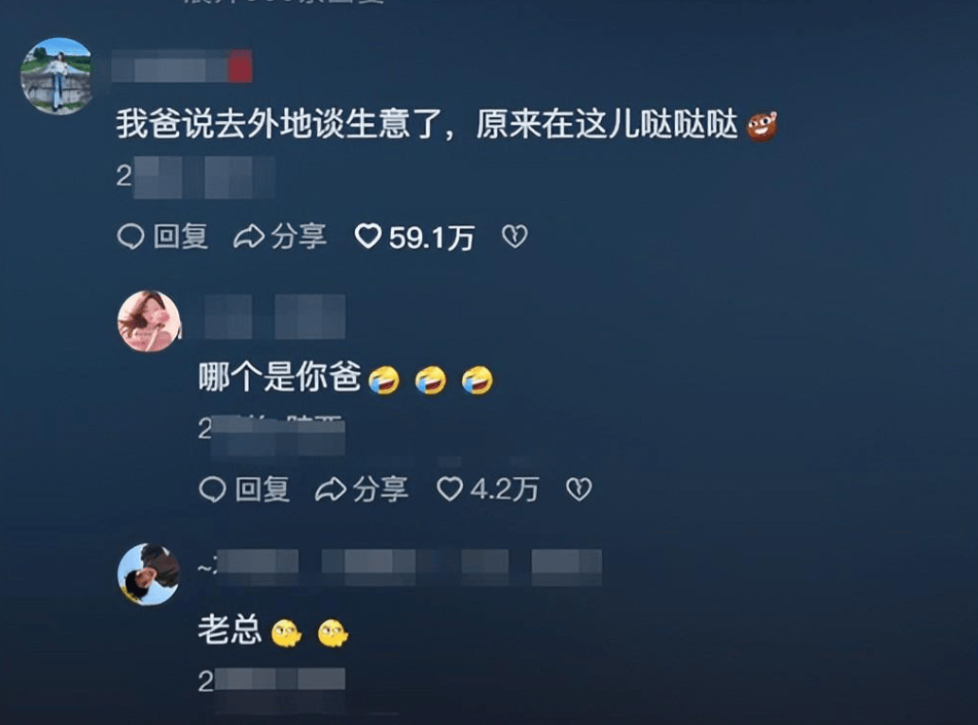Like the comment with 59.1万 likes
This screenshot has width=978, height=725.
[x=367, y=237]
